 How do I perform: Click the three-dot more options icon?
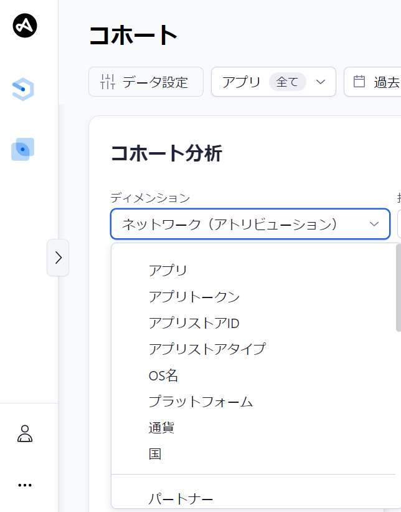[x=25, y=485]
